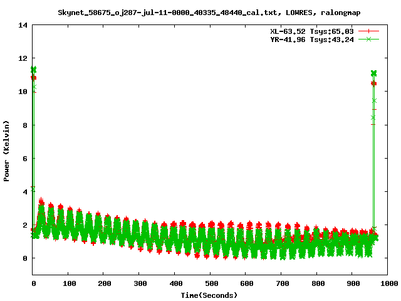
Task: Click the y-axis tick label '2'
Action: click(25, 225)
